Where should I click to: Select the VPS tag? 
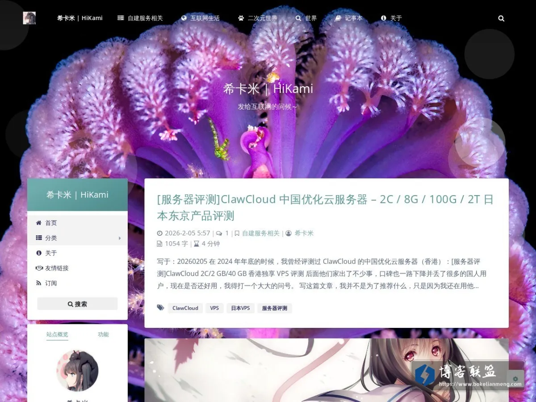tap(214, 308)
